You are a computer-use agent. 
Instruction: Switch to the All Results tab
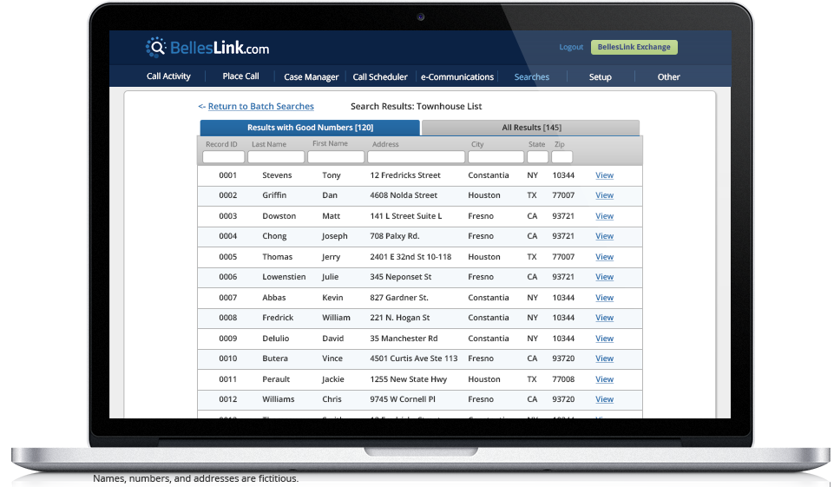tap(531, 128)
